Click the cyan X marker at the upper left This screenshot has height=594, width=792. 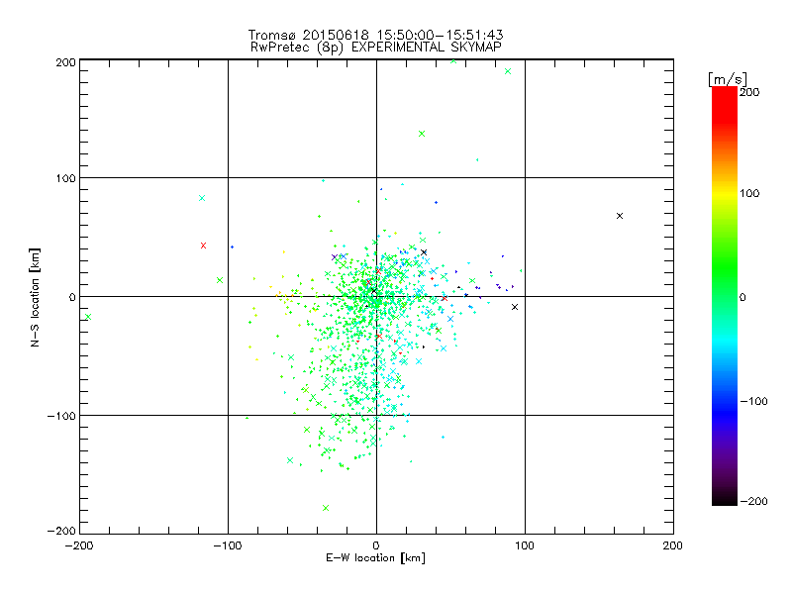click(x=202, y=198)
